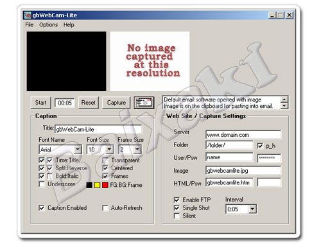
Task: Enable the Silent checkbox
Action: click(177, 216)
